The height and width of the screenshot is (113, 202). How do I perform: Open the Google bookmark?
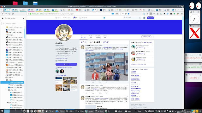(x=10, y=35)
